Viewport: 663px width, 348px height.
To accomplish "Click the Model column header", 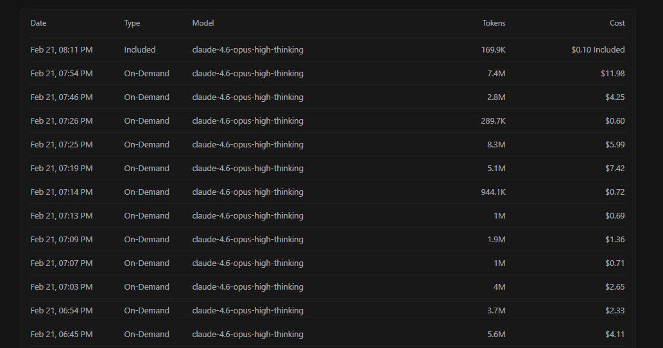I will 203,23.
